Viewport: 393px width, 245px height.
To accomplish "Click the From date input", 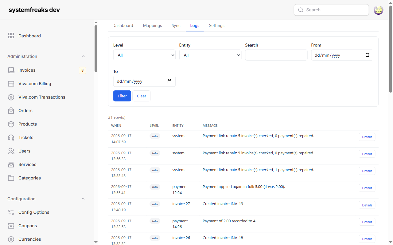I will [x=342, y=55].
